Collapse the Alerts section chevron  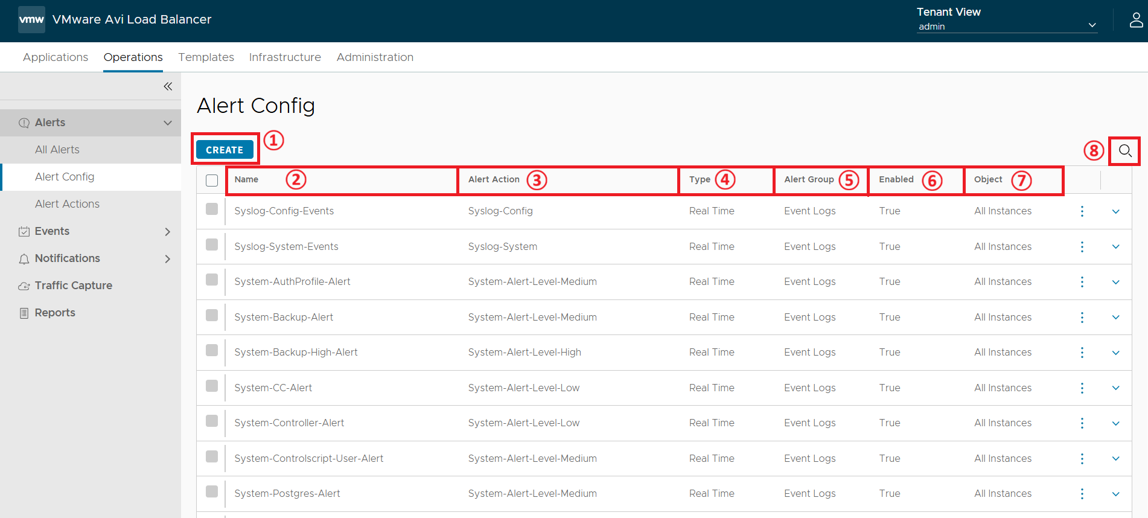pos(168,123)
